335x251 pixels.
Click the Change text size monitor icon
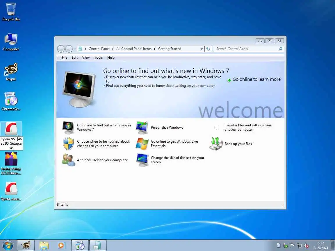[142, 160]
